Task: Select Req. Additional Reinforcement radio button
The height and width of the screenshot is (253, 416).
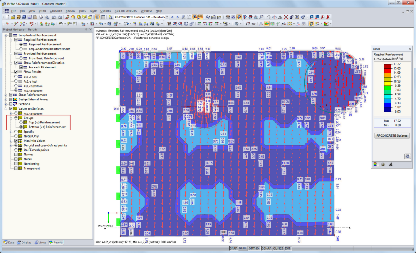Action: click(x=21, y=49)
